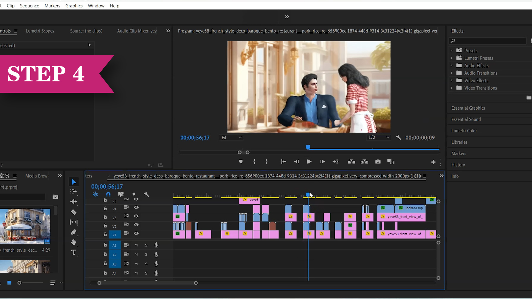Open Program monitor settings wrench

click(398, 137)
